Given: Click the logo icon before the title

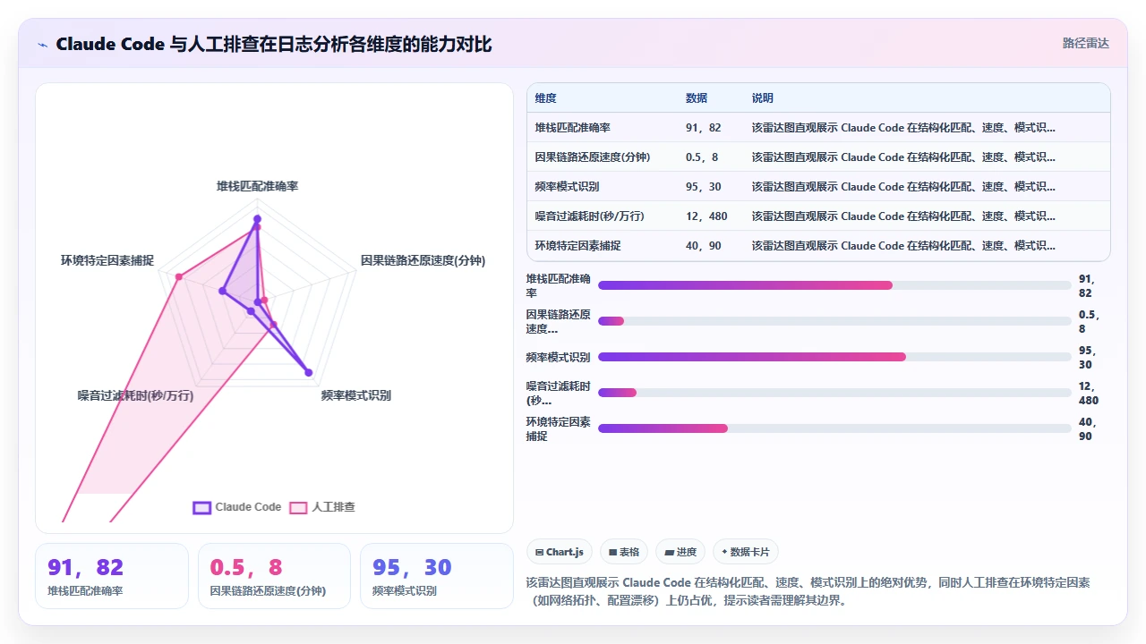Looking at the screenshot, I should click(43, 44).
